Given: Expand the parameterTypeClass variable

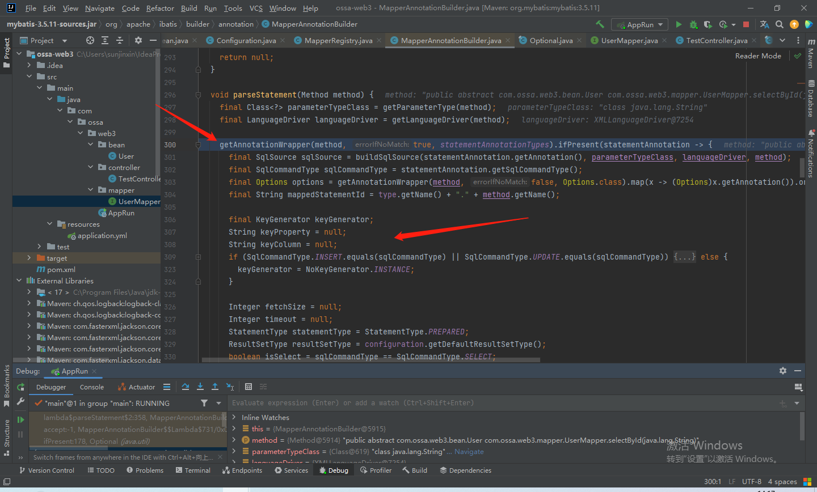Looking at the screenshot, I should tap(234, 451).
